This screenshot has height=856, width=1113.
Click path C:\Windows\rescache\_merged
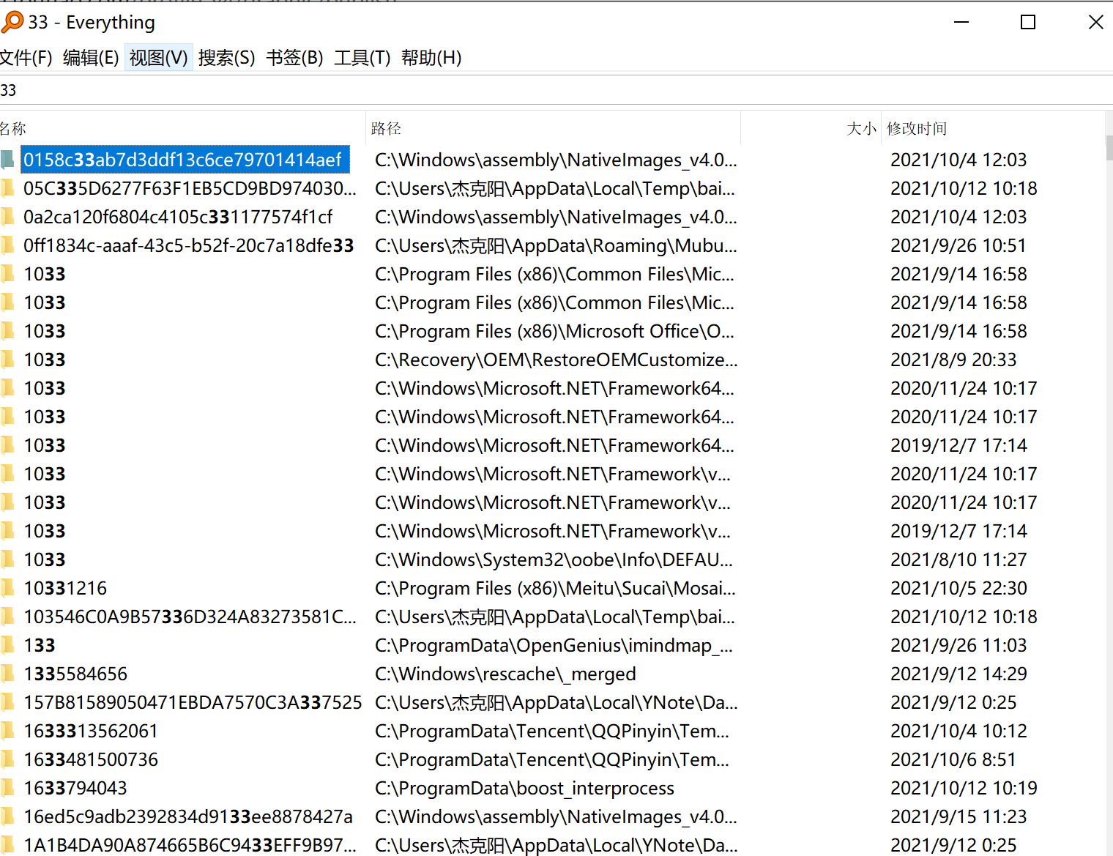pyautogui.click(x=505, y=674)
